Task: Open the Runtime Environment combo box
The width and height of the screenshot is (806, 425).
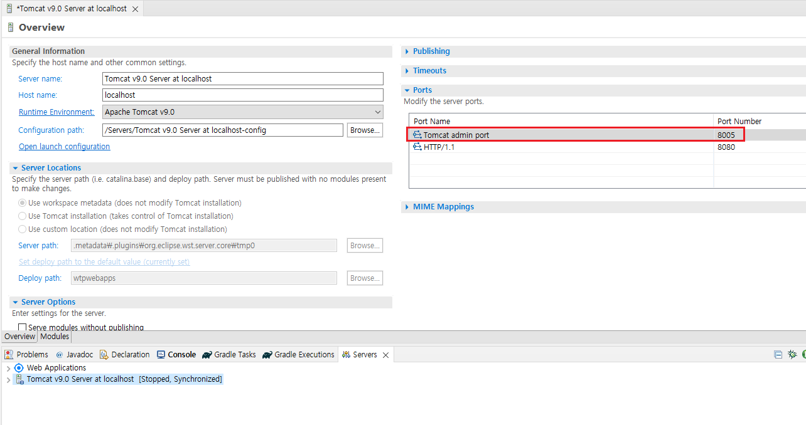Action: click(243, 112)
